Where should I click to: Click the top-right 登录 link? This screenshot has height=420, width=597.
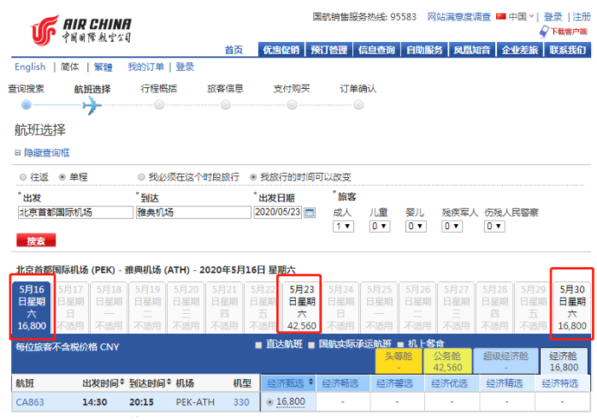pos(553,17)
